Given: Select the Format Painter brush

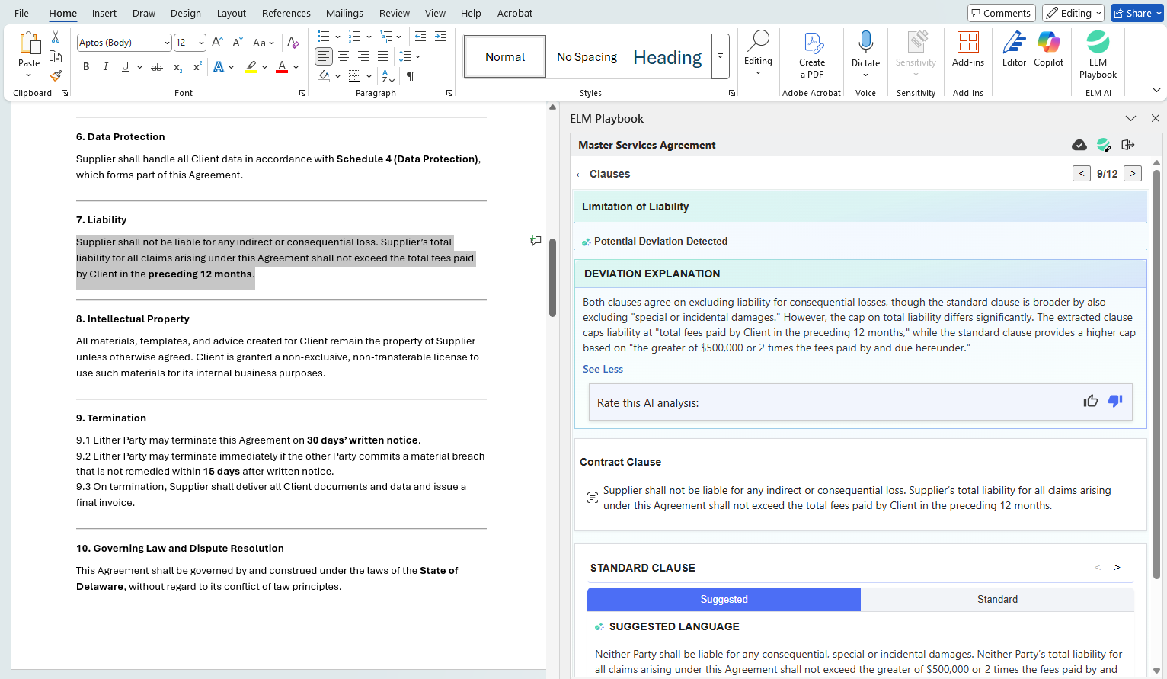Looking at the screenshot, I should (x=56, y=76).
